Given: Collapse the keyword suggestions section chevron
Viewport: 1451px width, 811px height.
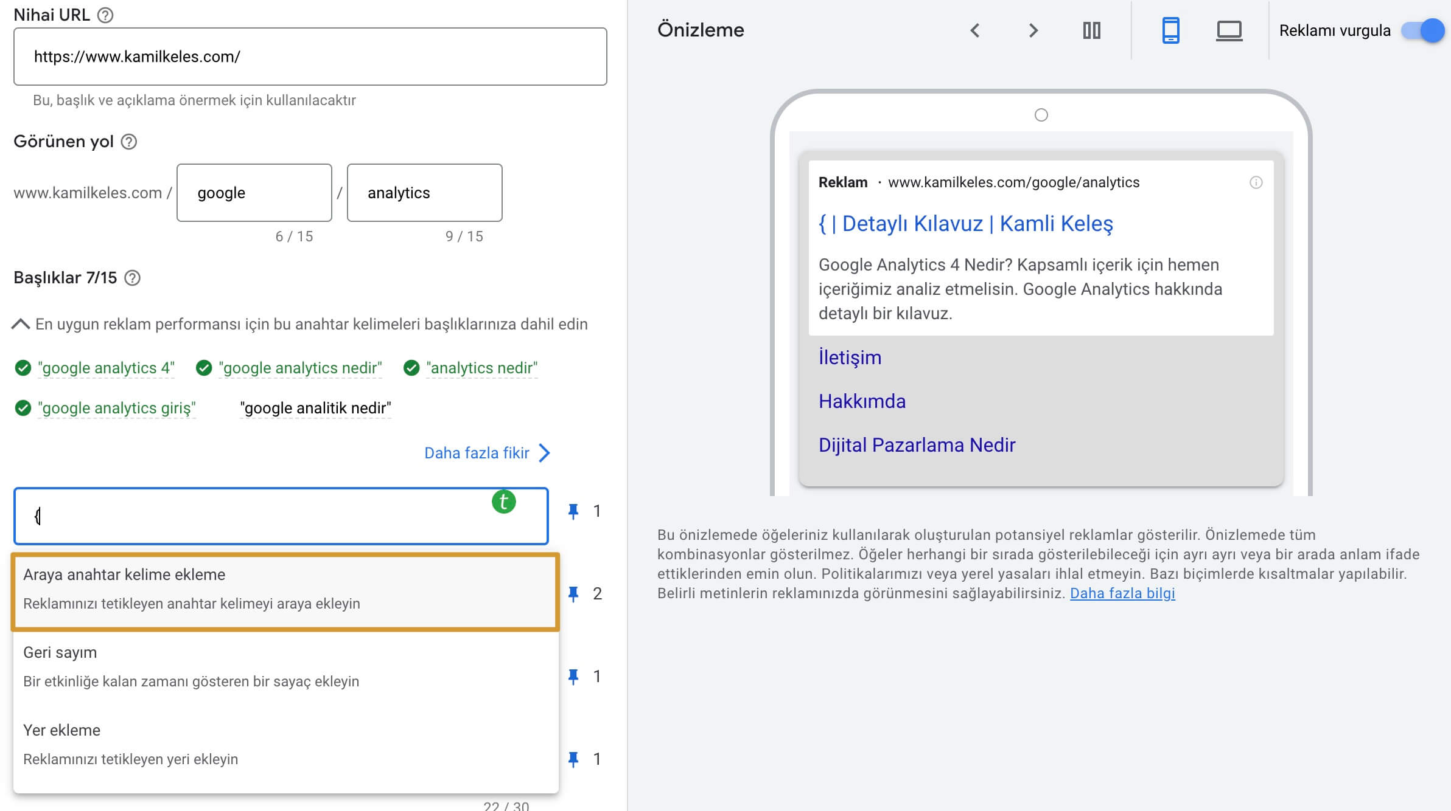Looking at the screenshot, I should (21, 324).
